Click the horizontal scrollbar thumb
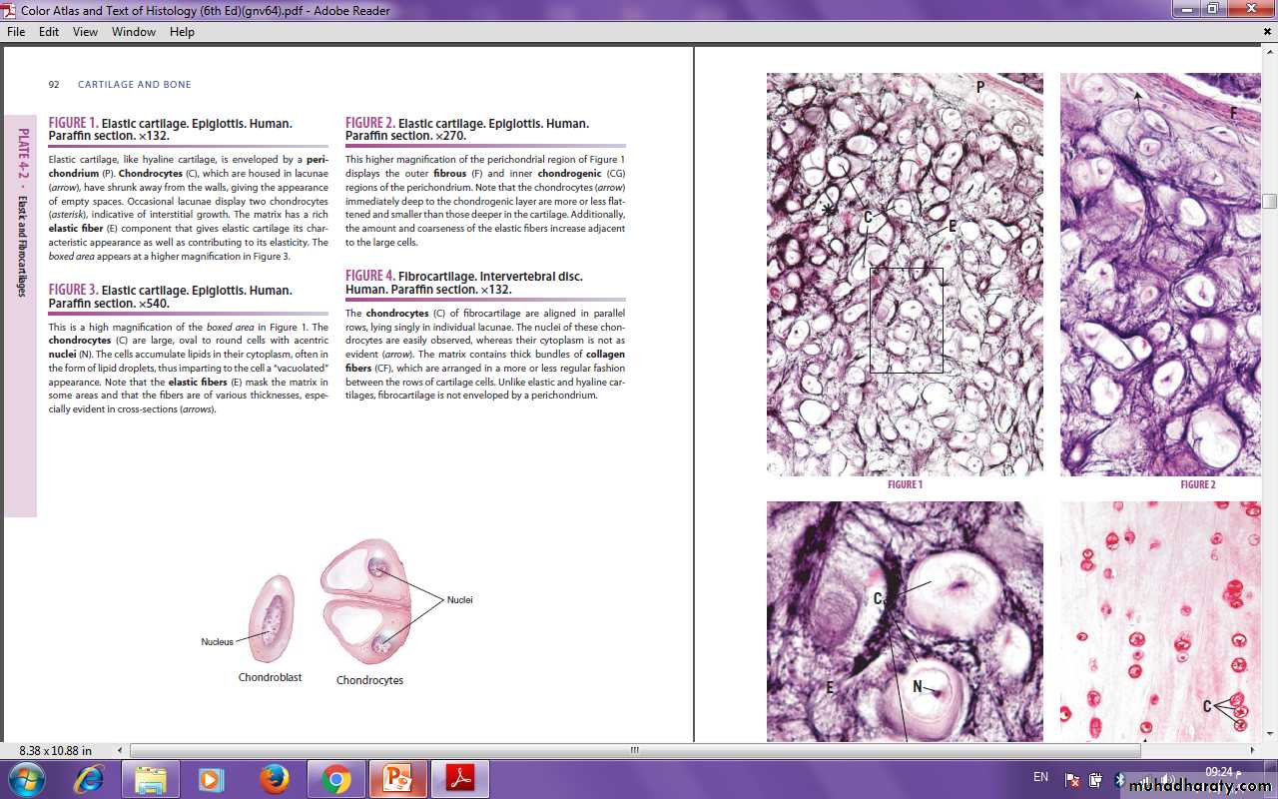 [634, 750]
